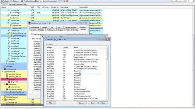Select the TeamViewer_Service process icon
The width and height of the screenshot is (195, 109).
(9, 56)
